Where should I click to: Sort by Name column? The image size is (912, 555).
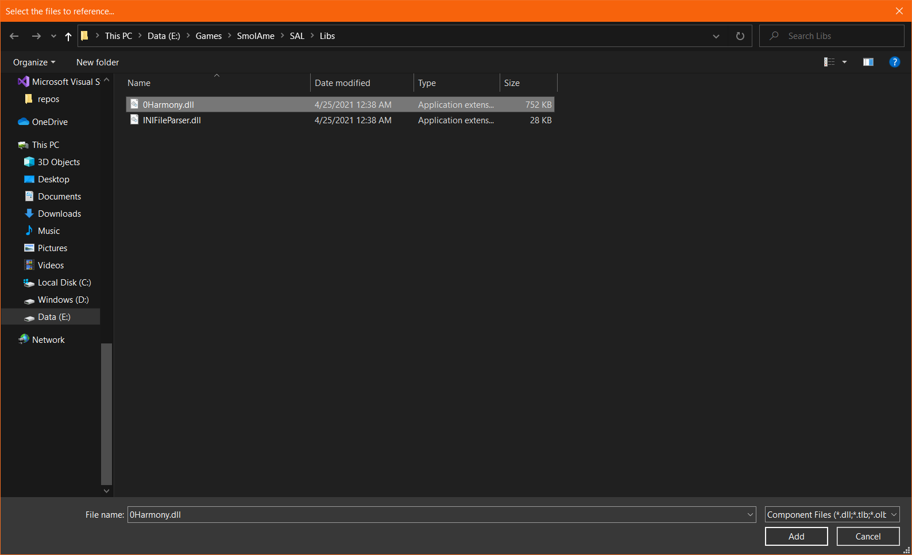point(218,83)
